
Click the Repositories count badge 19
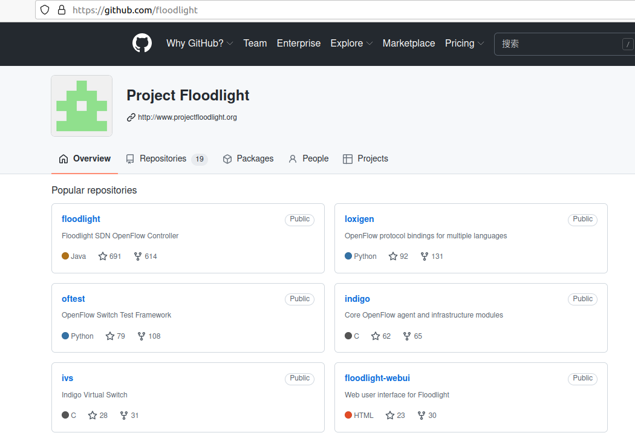click(x=200, y=159)
